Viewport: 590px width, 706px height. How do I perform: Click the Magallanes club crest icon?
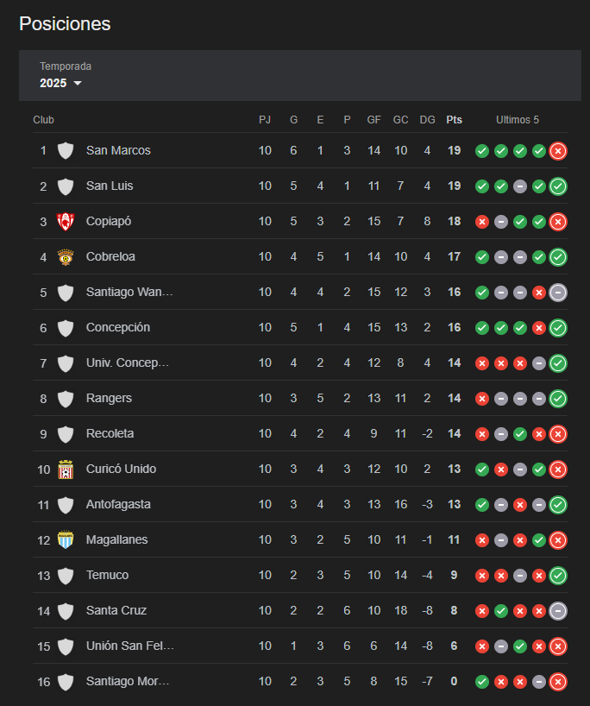tap(66, 539)
